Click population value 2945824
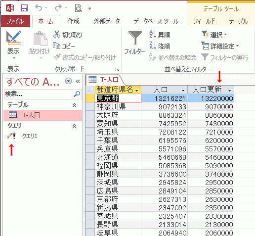 (x=165, y=183)
